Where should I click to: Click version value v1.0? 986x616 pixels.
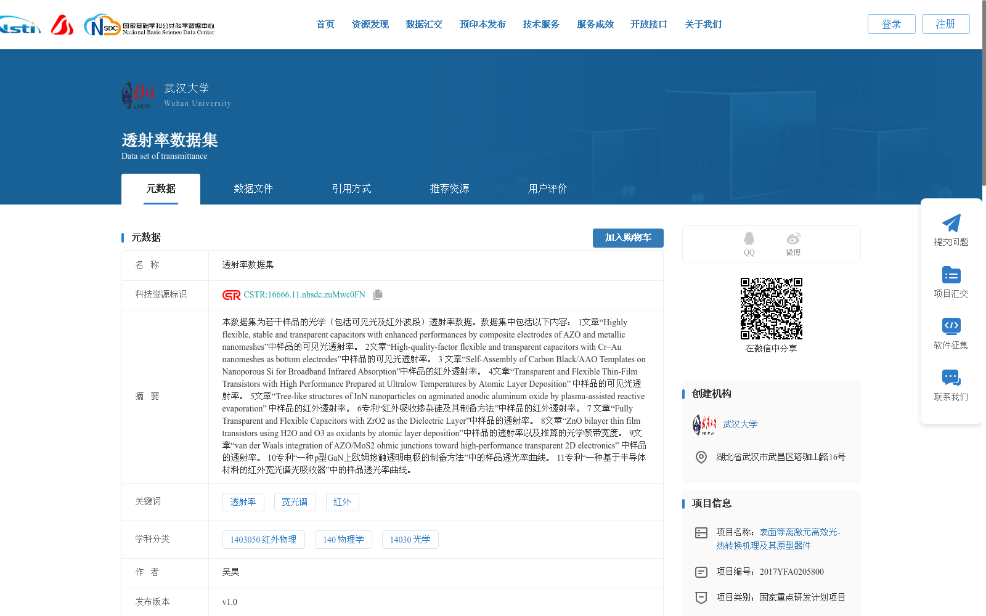tap(229, 602)
